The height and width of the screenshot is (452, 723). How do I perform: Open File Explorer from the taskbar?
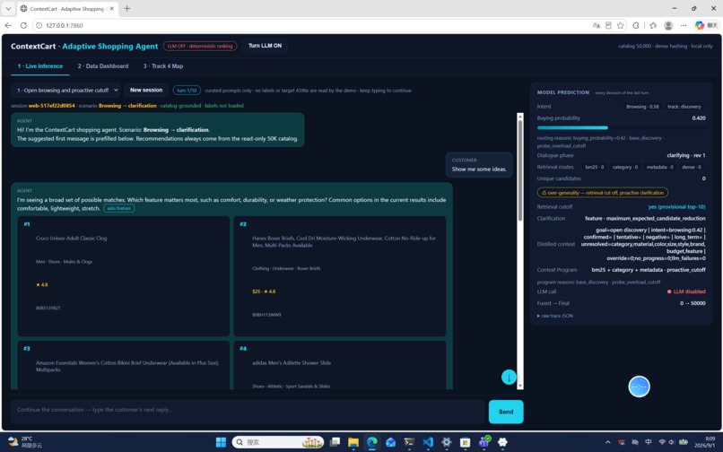(353, 442)
